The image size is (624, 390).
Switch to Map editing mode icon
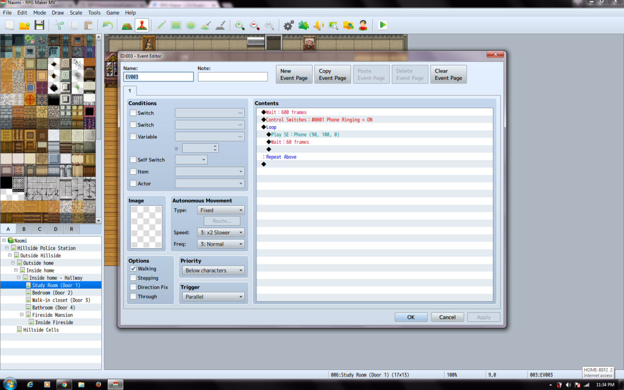pyautogui.click(x=127, y=25)
